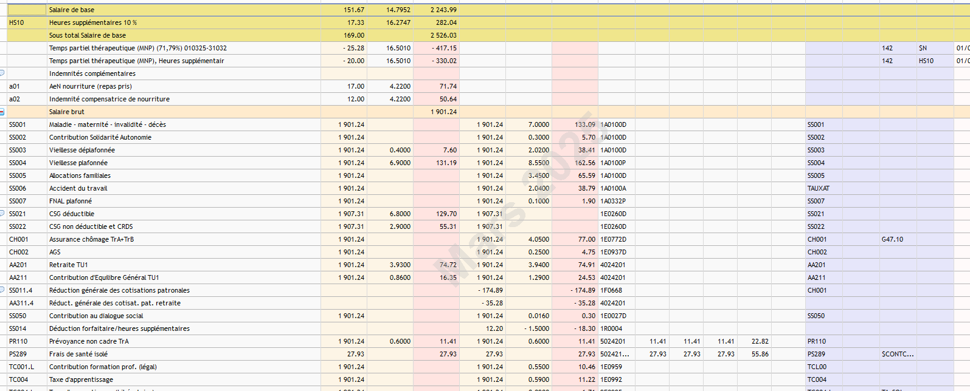Screen dimensions: 970x391
Task: Select the 'Taxe d'apprentissage' label
Action: click(x=81, y=379)
